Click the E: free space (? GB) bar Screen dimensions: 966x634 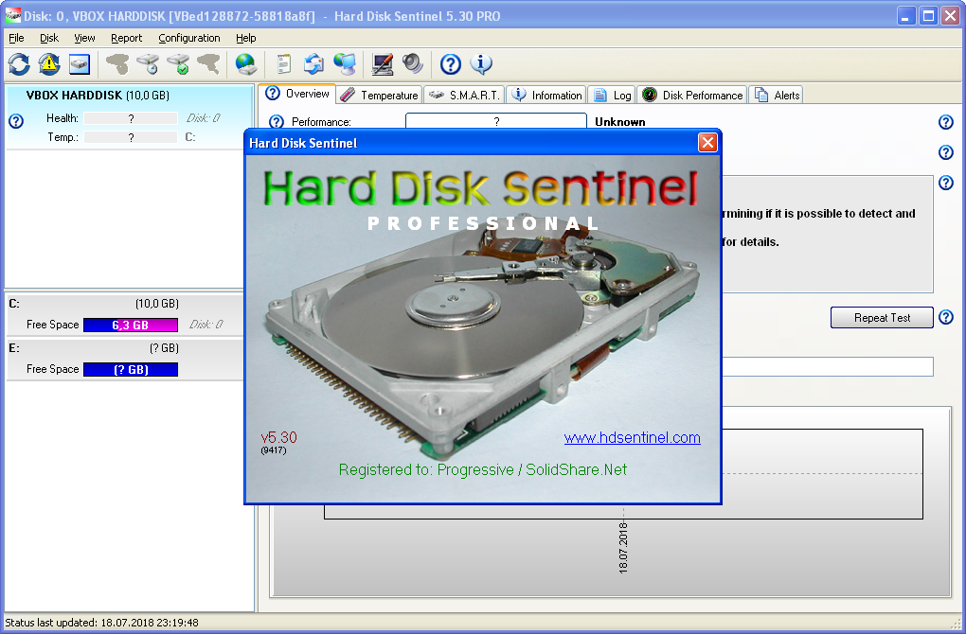tap(131, 369)
